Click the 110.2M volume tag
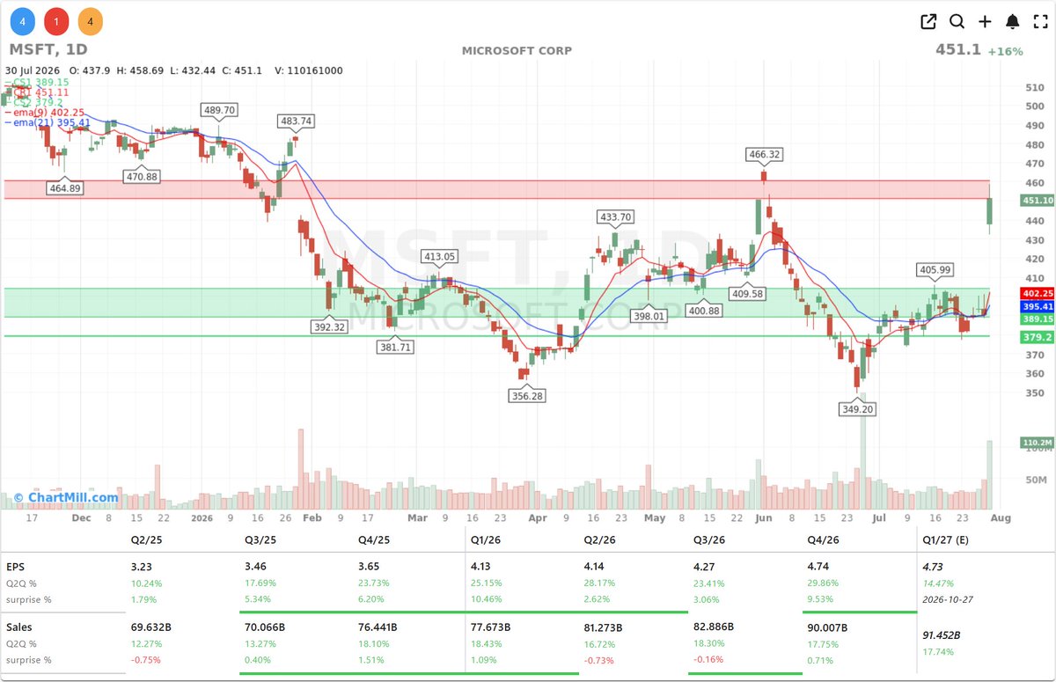This screenshot has height=682, width=1056. [x=1037, y=442]
